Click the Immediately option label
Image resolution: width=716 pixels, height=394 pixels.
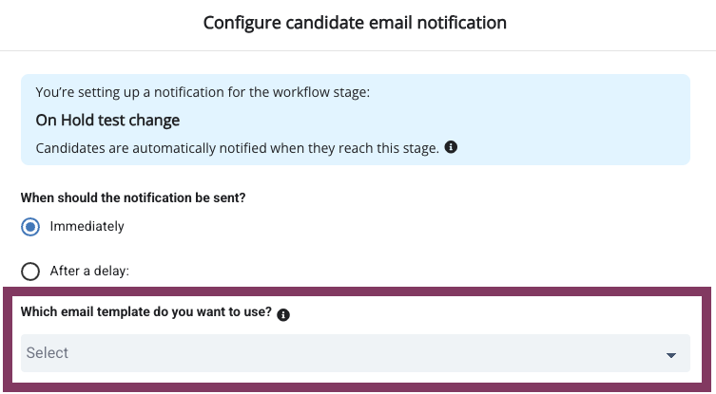tap(87, 226)
